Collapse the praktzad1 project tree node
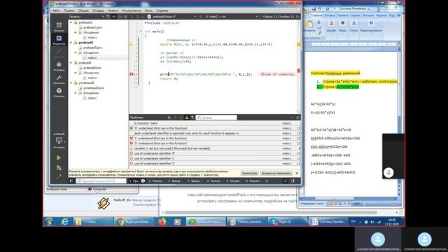The height and width of the screenshot is (252, 448). [x=71, y=22]
